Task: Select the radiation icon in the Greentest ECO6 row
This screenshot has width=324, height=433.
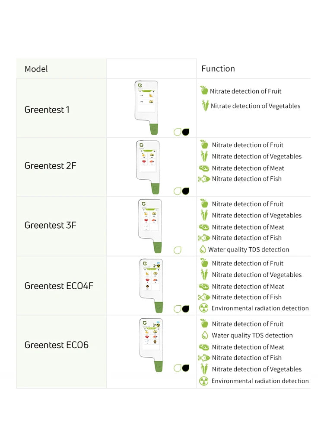Action: pos(204,381)
